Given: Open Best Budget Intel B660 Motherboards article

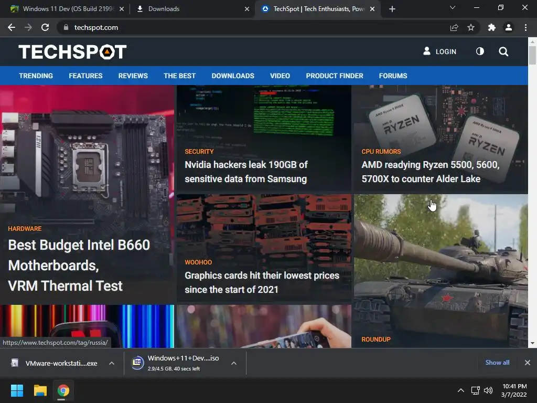Looking at the screenshot, I should (79, 265).
